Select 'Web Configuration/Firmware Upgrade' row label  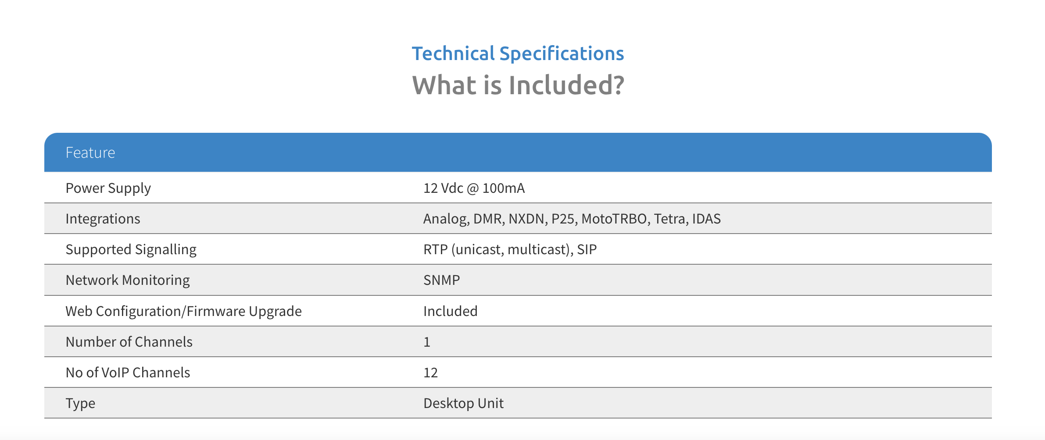coord(183,311)
